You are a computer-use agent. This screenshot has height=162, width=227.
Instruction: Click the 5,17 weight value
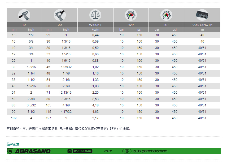tap(95, 118)
